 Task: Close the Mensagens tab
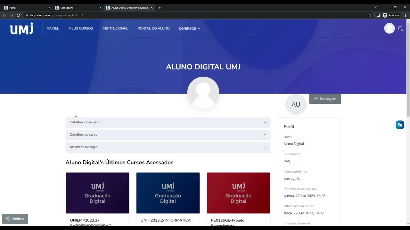(101, 8)
